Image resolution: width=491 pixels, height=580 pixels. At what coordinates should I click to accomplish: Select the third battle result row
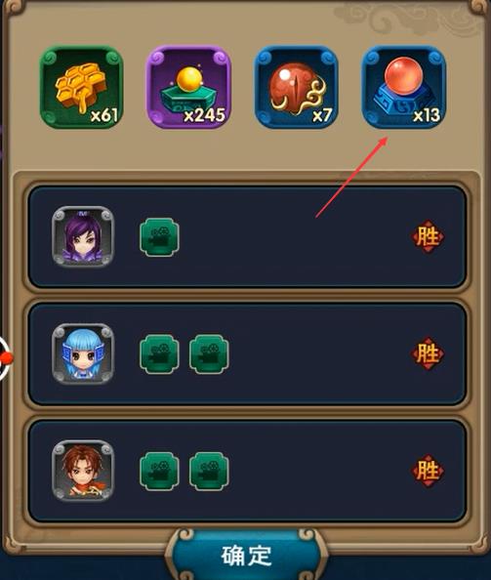(247, 471)
